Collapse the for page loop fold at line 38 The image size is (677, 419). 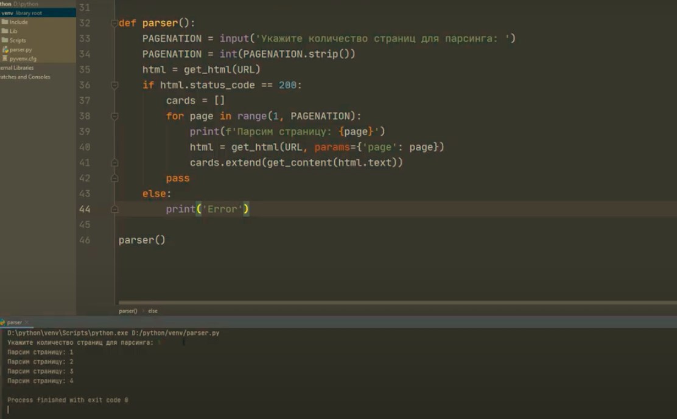click(114, 116)
